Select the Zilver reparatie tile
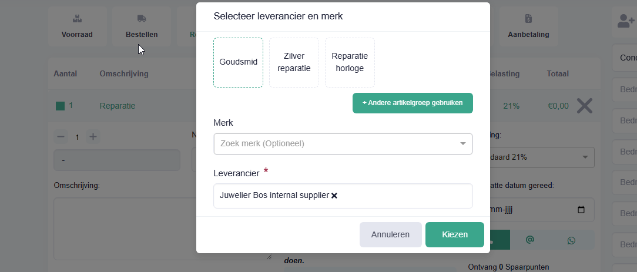The height and width of the screenshot is (272, 637). coord(294,62)
